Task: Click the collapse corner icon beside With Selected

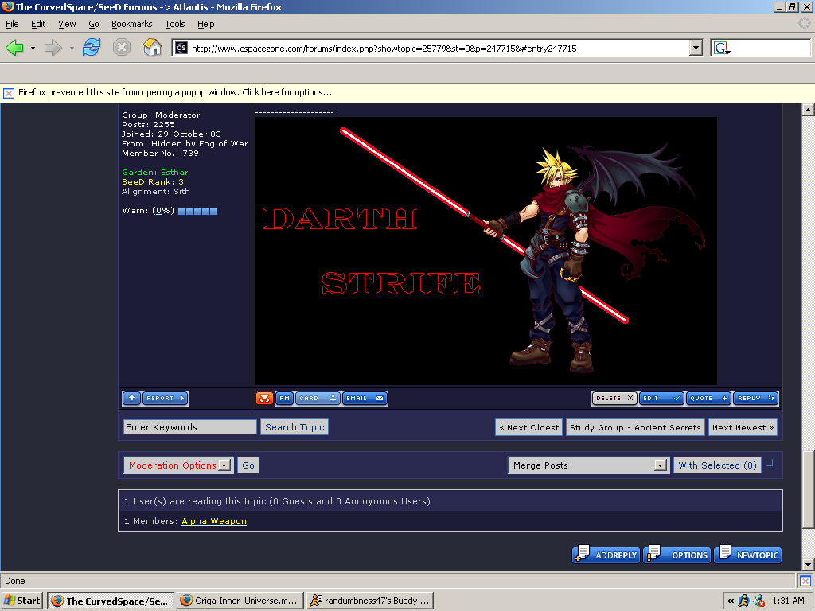Action: tap(770, 463)
